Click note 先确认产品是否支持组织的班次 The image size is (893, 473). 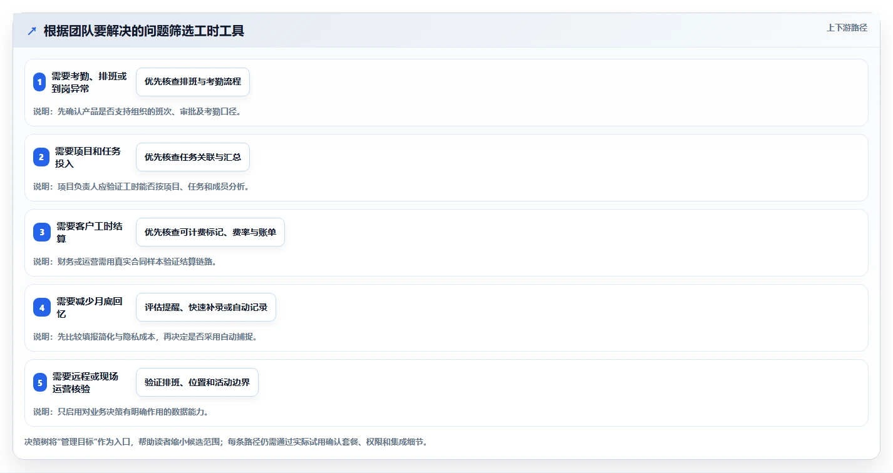point(137,111)
